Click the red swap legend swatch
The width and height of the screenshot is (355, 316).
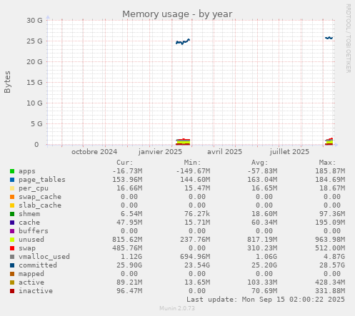[x=12, y=248]
